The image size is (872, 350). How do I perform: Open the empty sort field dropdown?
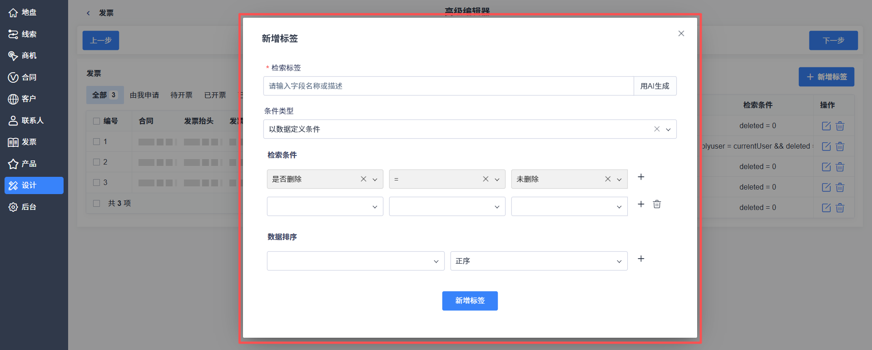click(356, 261)
